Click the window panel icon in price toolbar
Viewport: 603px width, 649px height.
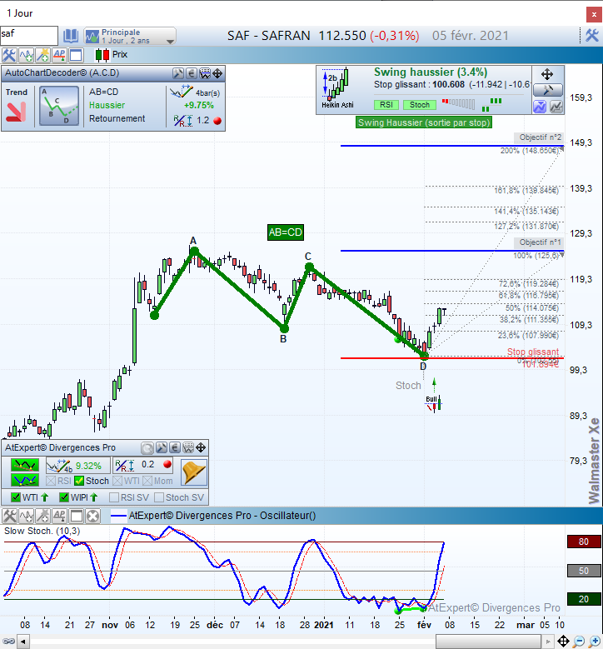76,55
